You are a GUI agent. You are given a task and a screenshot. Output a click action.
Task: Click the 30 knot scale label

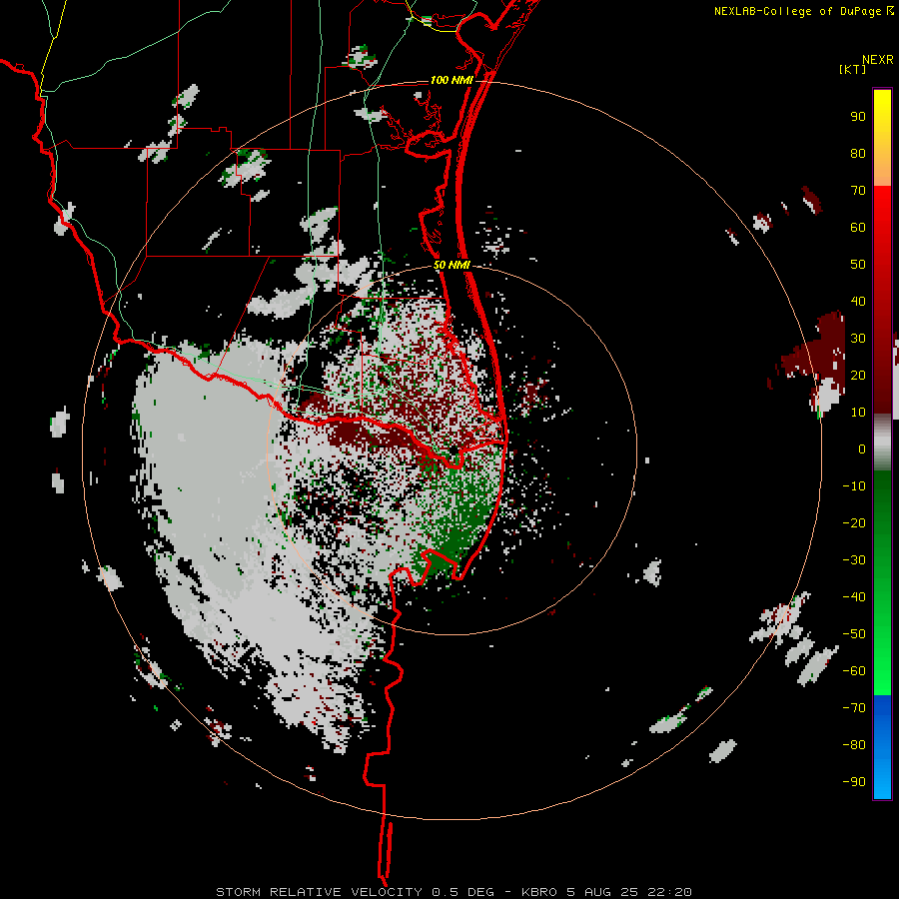pos(858,339)
